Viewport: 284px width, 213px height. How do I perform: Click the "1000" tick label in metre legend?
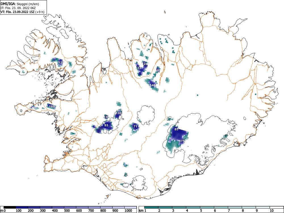(x=128, y=211)
